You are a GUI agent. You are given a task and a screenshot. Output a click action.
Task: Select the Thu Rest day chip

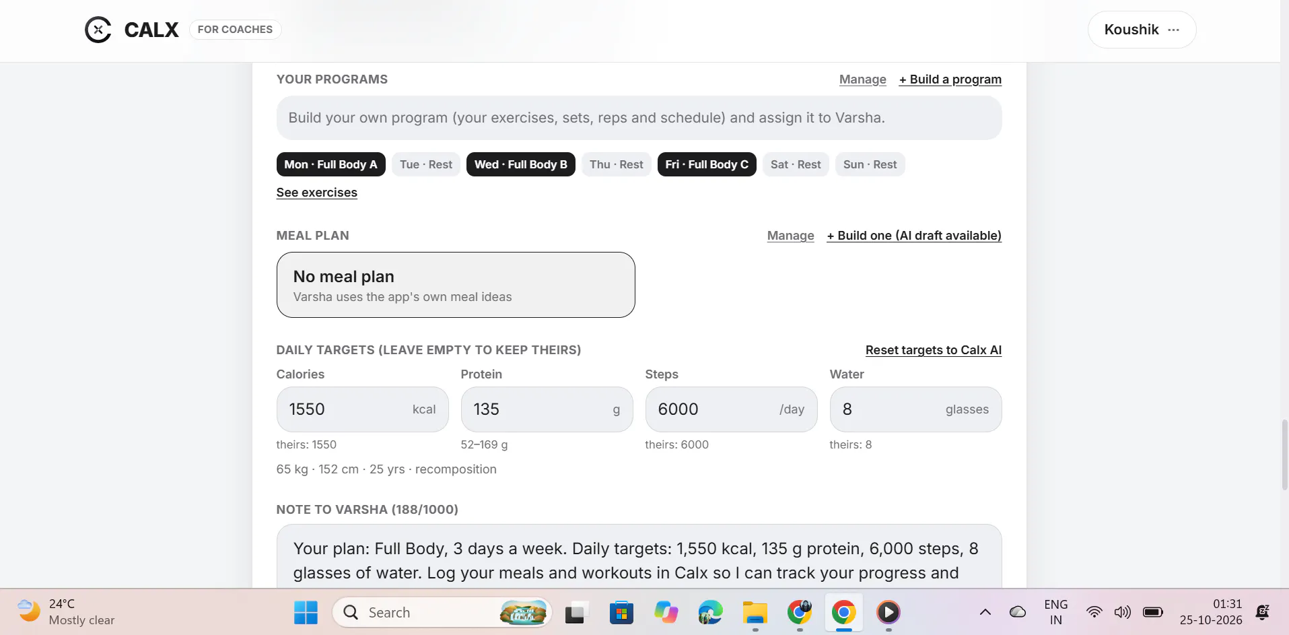pos(616,164)
